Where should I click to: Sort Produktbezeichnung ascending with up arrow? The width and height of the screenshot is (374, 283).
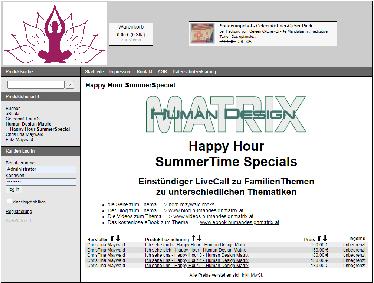pos(193,239)
